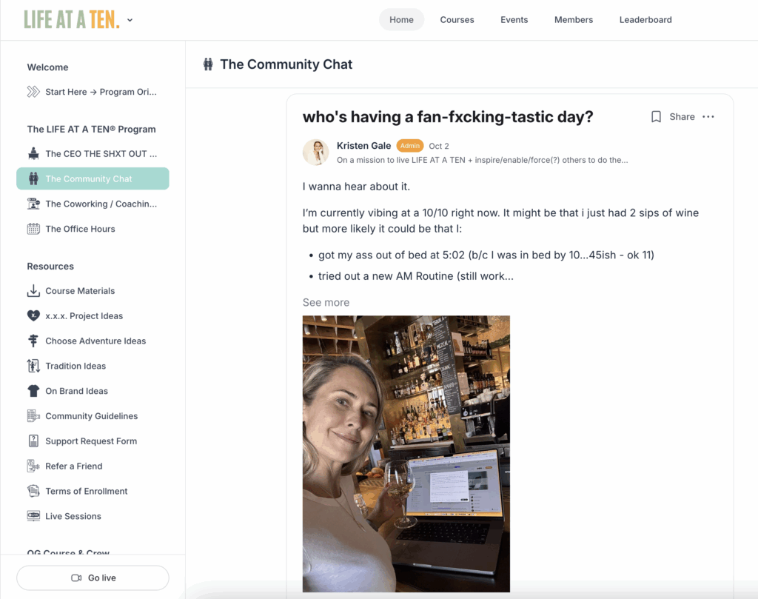Click the Start Here double-chevron icon
758x599 pixels.
coord(33,92)
